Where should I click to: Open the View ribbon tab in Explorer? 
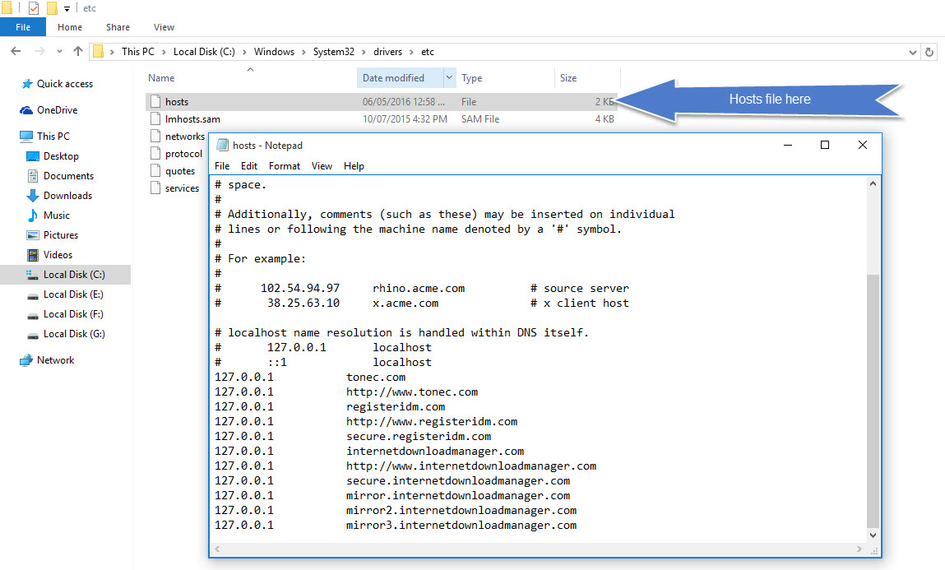point(164,27)
